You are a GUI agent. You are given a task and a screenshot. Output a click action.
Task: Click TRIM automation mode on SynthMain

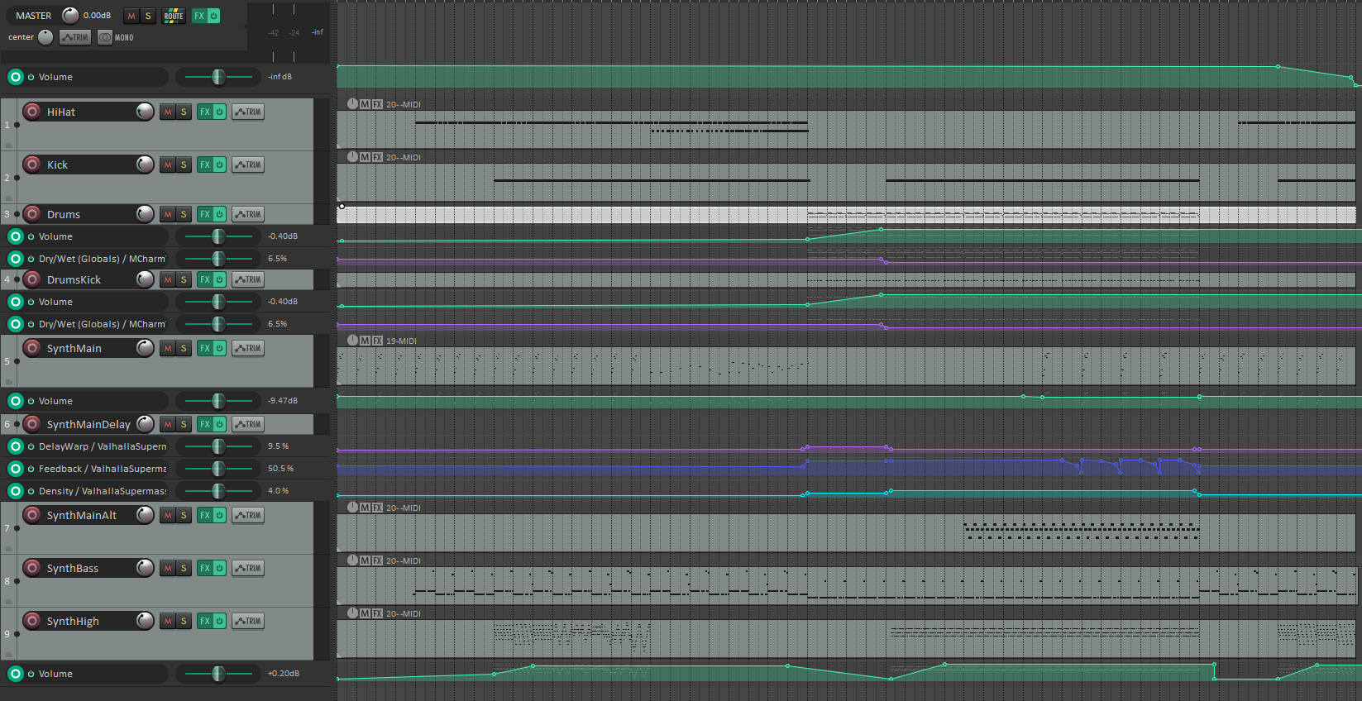click(248, 349)
